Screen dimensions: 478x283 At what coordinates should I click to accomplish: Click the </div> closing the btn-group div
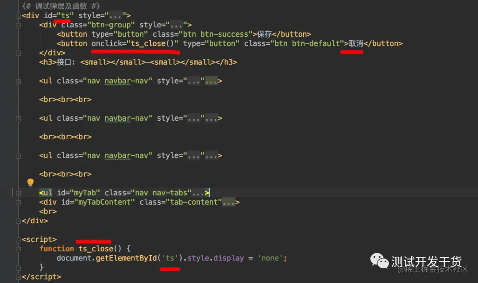52,53
